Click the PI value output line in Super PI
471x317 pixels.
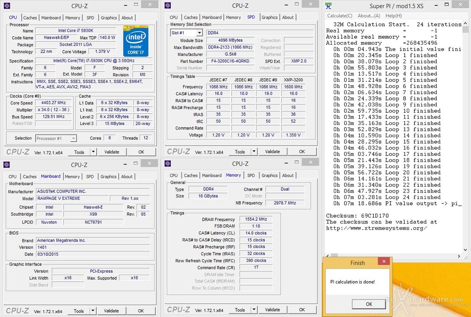click(398, 203)
